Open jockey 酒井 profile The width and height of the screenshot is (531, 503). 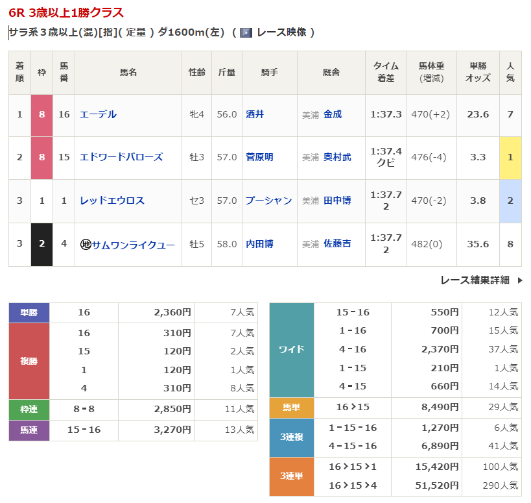(255, 114)
